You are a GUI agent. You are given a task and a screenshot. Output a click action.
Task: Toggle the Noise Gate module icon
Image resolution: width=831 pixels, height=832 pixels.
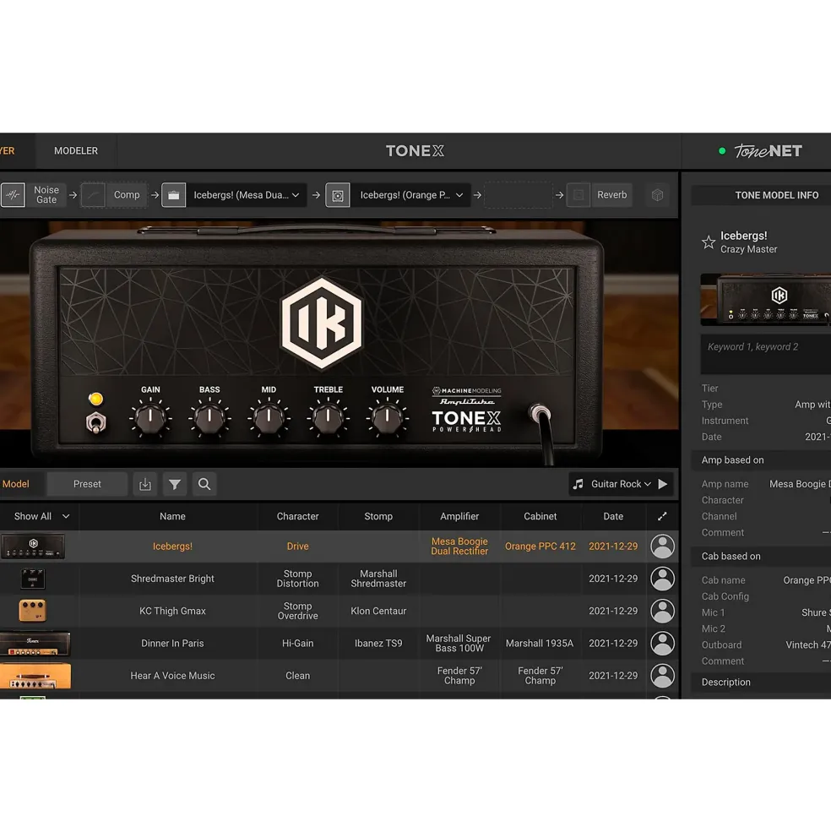pyautogui.click(x=13, y=195)
